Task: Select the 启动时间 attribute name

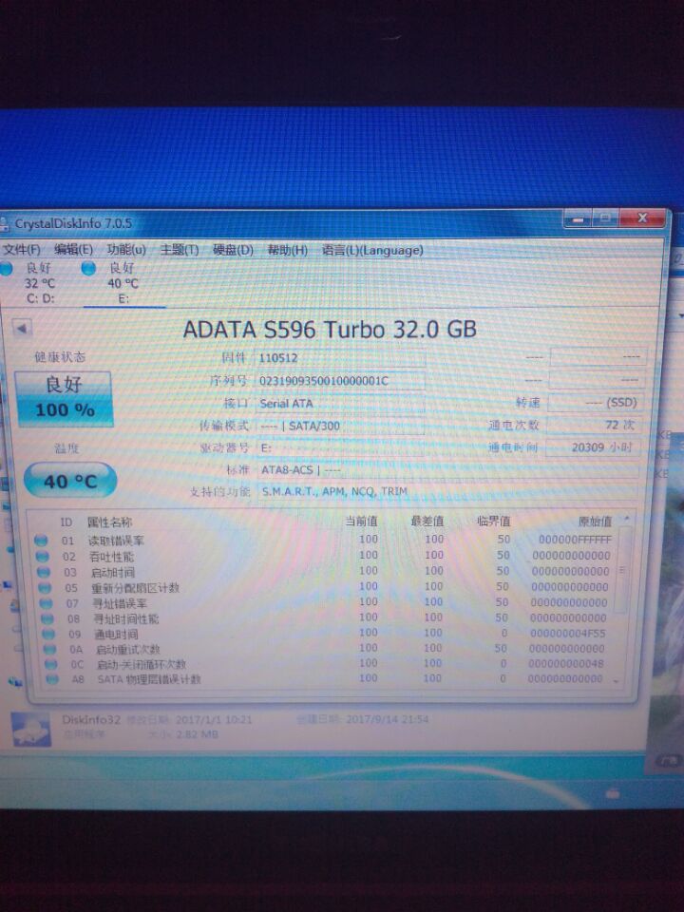Action: pos(113,572)
